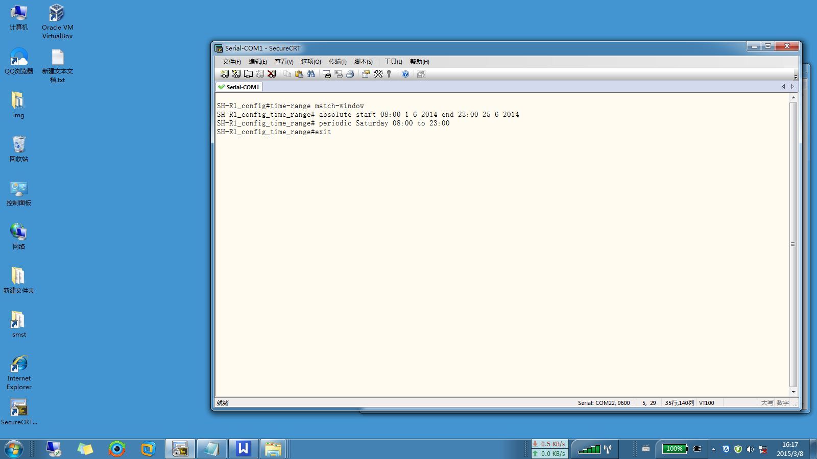
Task: Open Help with the blue question icon
Action: pyautogui.click(x=405, y=74)
